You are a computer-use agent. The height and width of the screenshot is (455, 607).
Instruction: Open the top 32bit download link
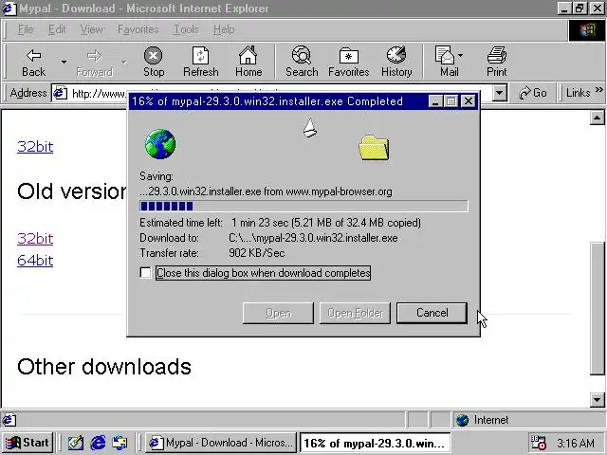[x=35, y=147]
